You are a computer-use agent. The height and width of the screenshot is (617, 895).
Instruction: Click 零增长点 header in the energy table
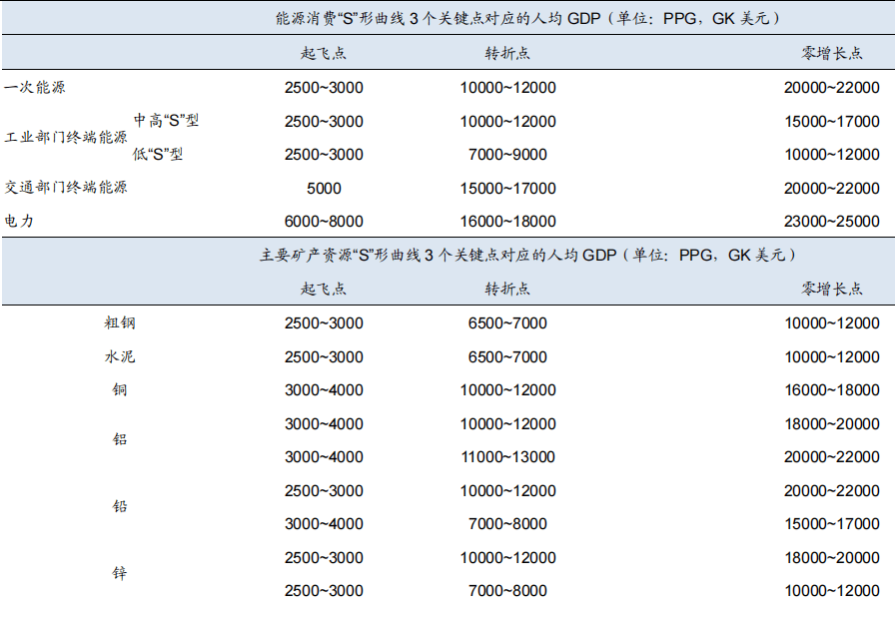click(831, 53)
